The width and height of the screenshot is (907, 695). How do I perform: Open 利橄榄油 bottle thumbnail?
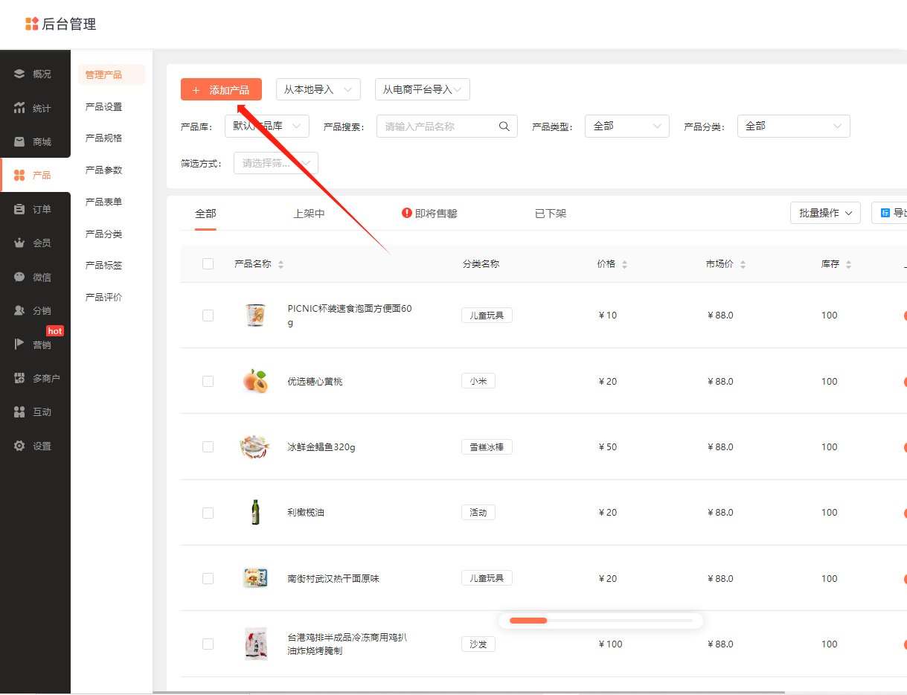click(x=255, y=513)
